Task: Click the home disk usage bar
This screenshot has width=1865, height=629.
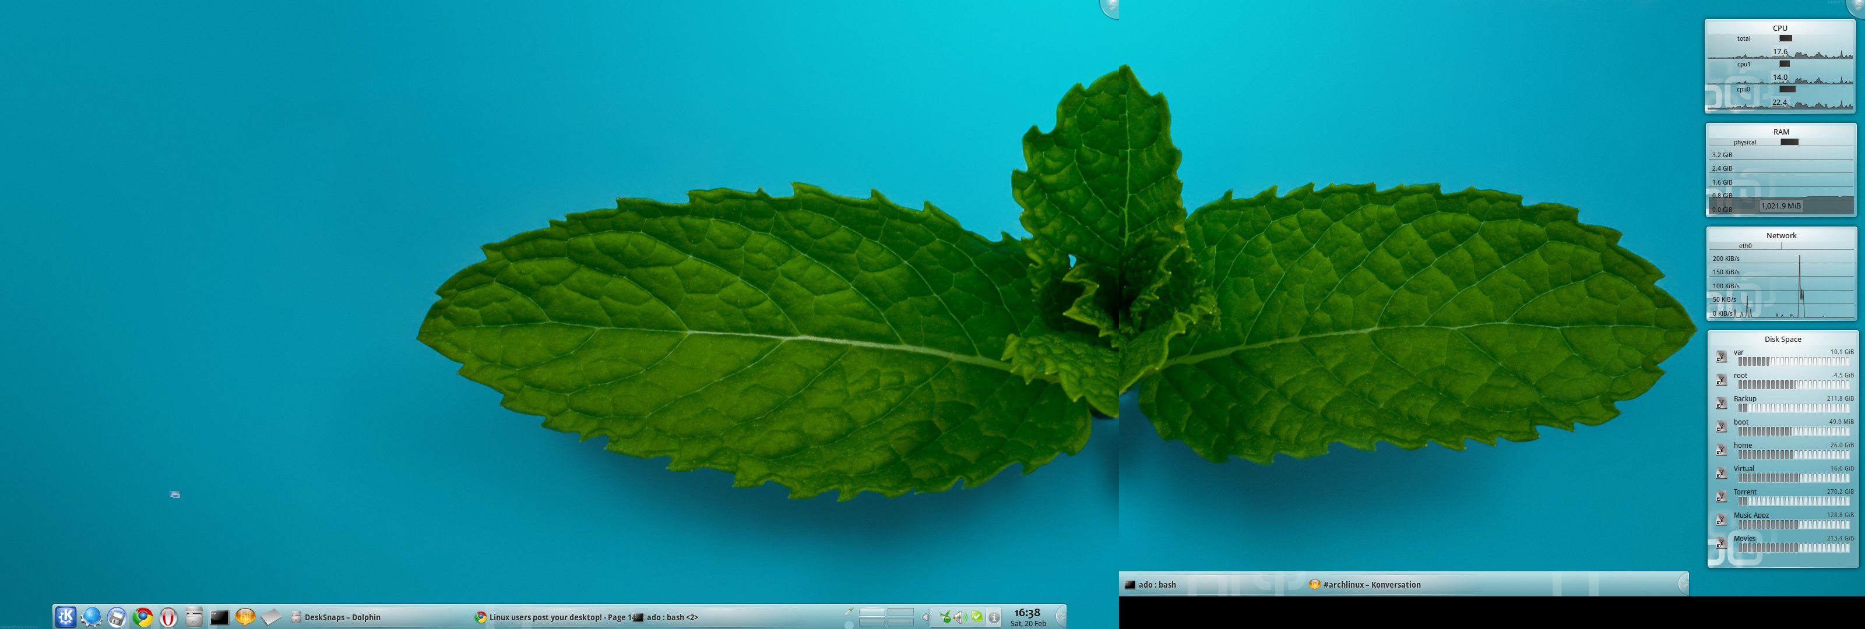Action: tap(1793, 454)
